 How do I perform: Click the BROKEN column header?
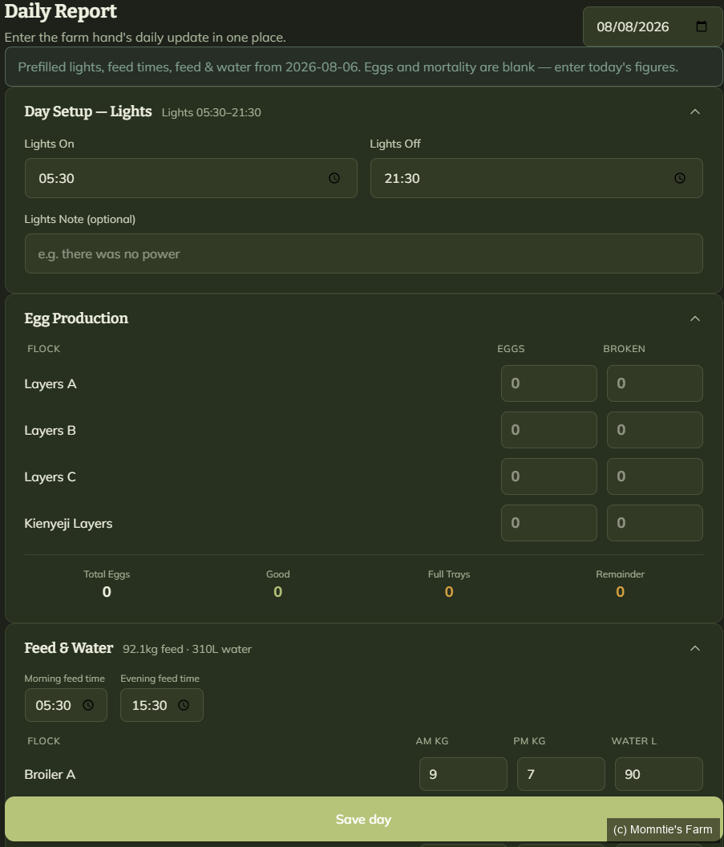pyautogui.click(x=624, y=349)
